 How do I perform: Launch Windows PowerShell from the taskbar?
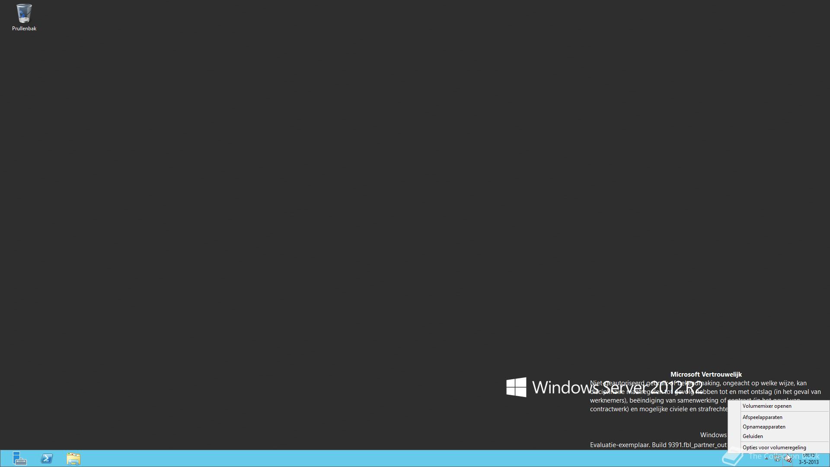click(x=47, y=458)
